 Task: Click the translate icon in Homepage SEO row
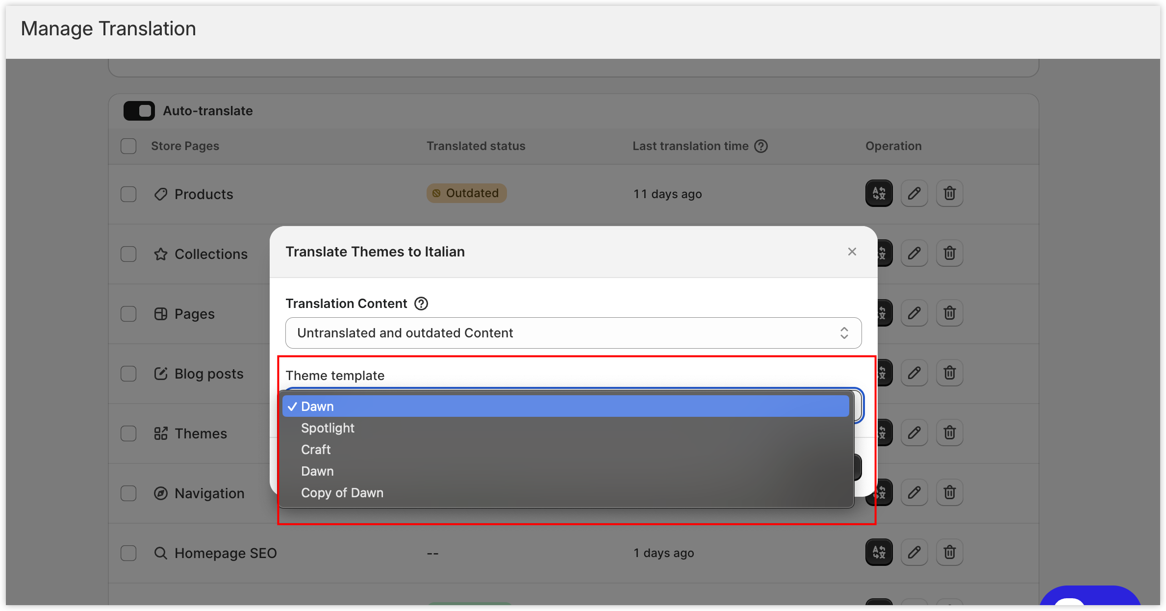tap(879, 552)
